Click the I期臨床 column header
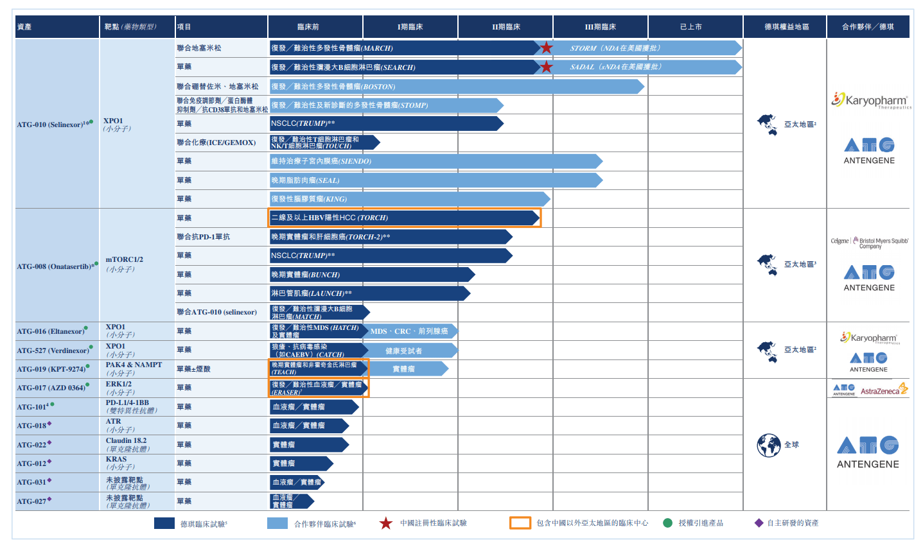 click(x=410, y=27)
